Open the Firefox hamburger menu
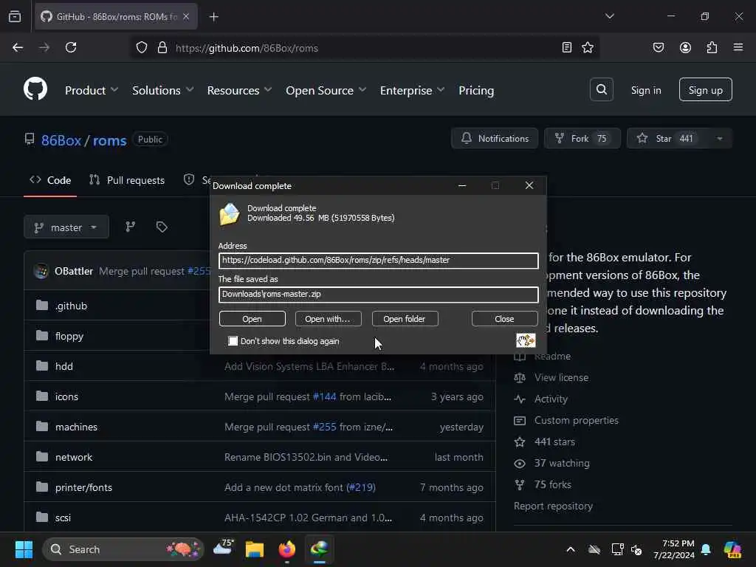Viewport: 756px width, 567px height. (x=738, y=47)
